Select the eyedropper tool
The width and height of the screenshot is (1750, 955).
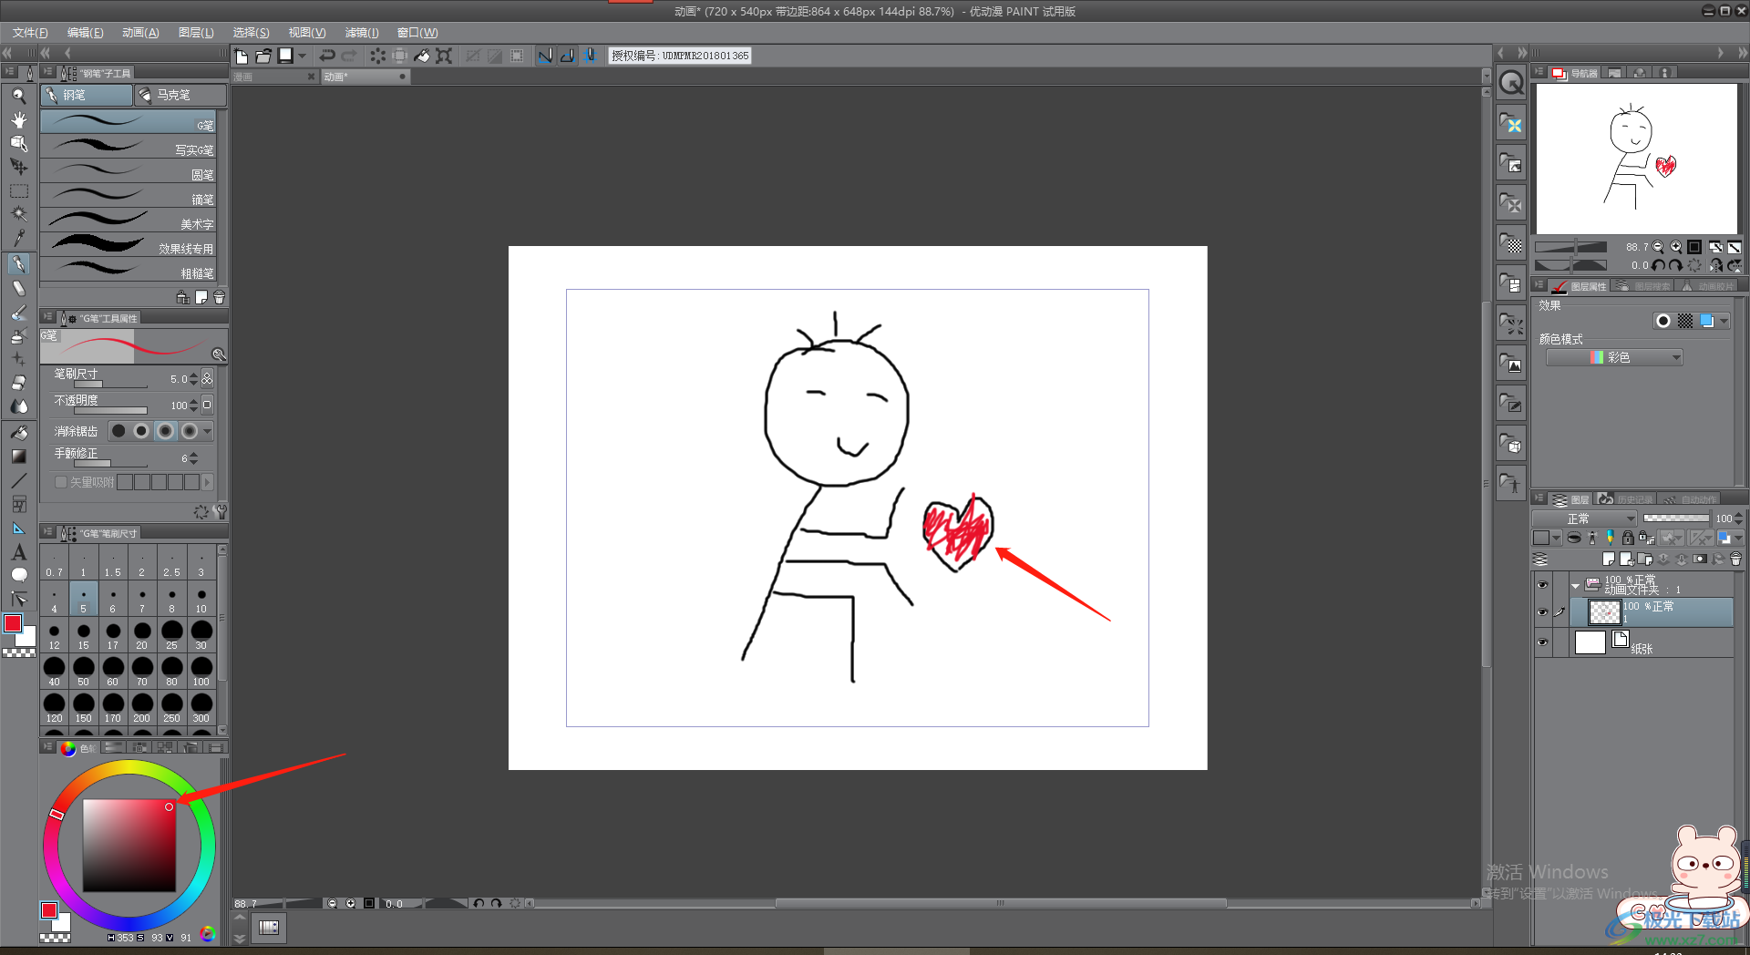pos(18,238)
